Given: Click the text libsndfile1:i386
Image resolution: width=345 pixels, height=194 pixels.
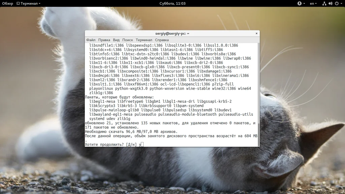Looking at the screenshot, I should pyautogui.click(x=106, y=45).
